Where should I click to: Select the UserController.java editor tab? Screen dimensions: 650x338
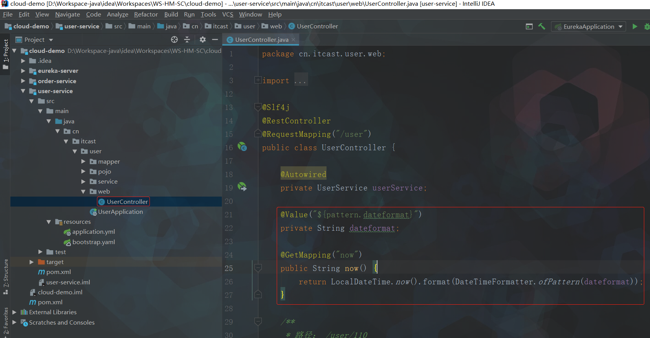pyautogui.click(x=261, y=39)
